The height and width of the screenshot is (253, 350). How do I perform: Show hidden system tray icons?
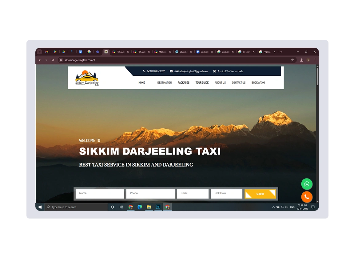273,207
